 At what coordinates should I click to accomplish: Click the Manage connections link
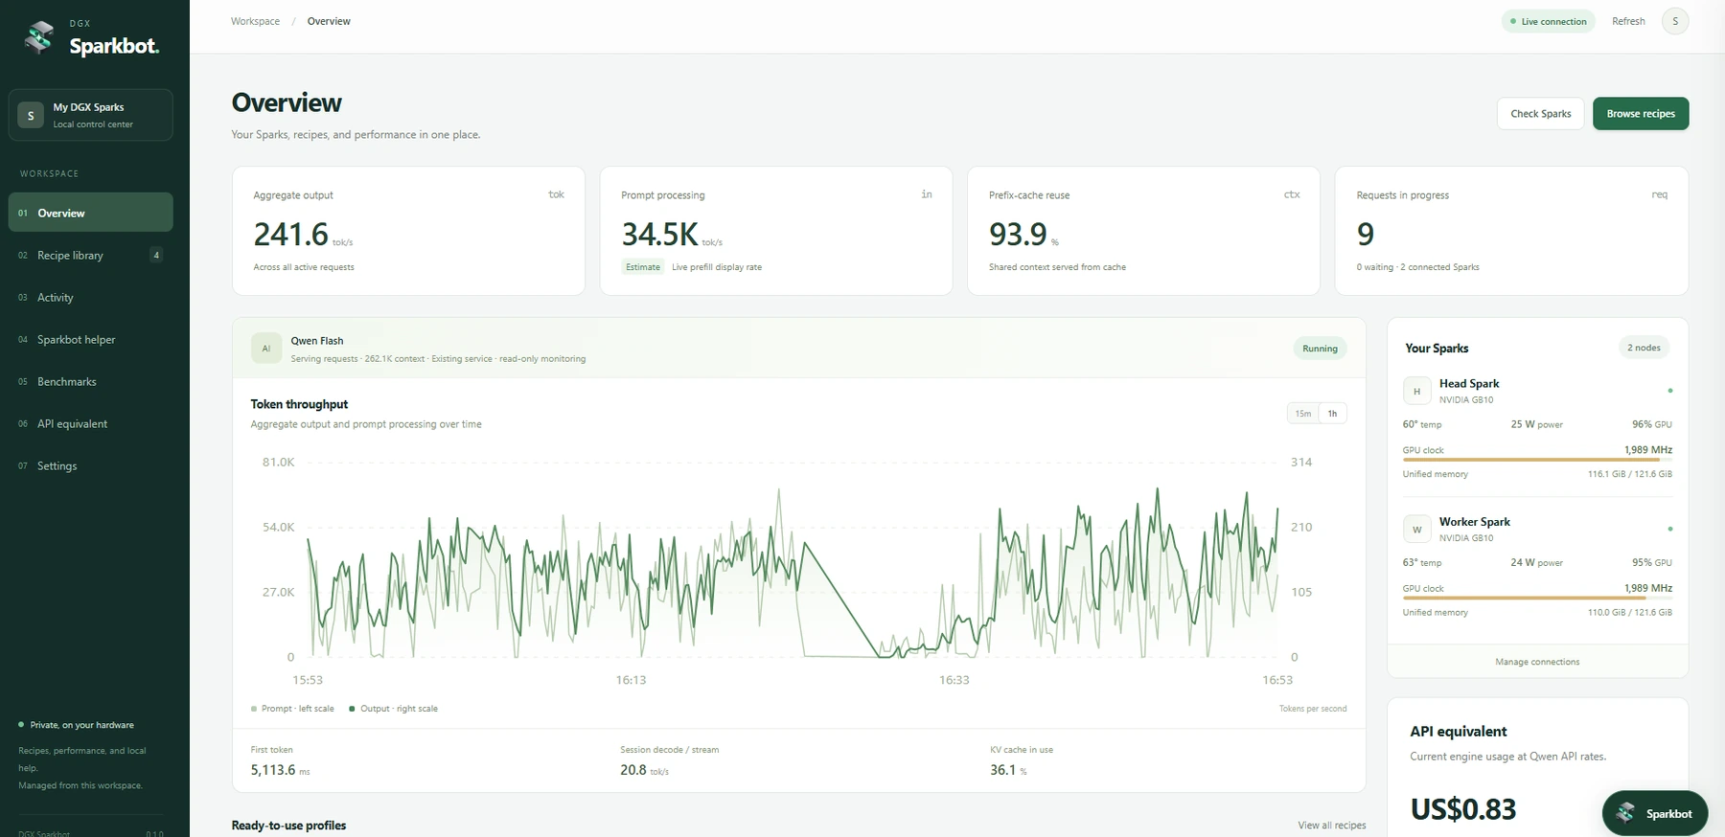[x=1537, y=662]
